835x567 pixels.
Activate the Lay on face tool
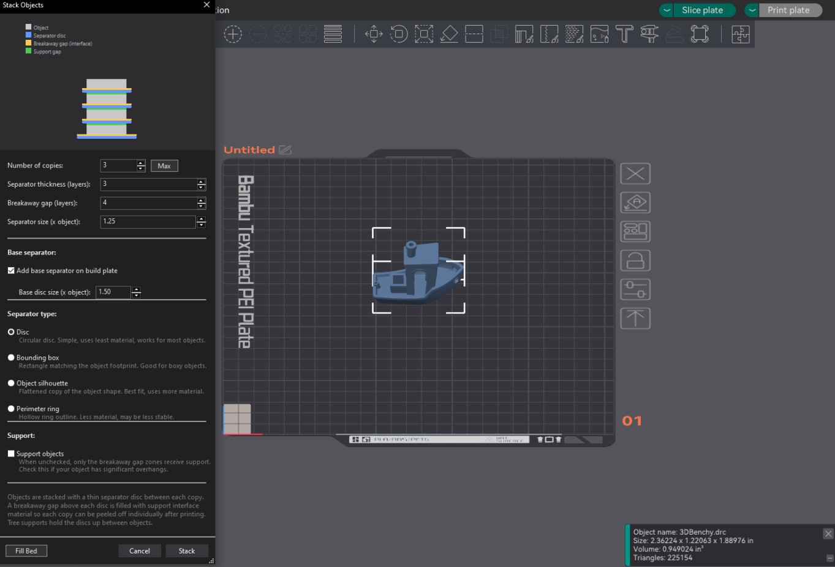[449, 34]
